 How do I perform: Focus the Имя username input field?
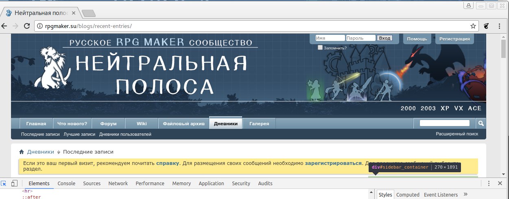(330, 38)
